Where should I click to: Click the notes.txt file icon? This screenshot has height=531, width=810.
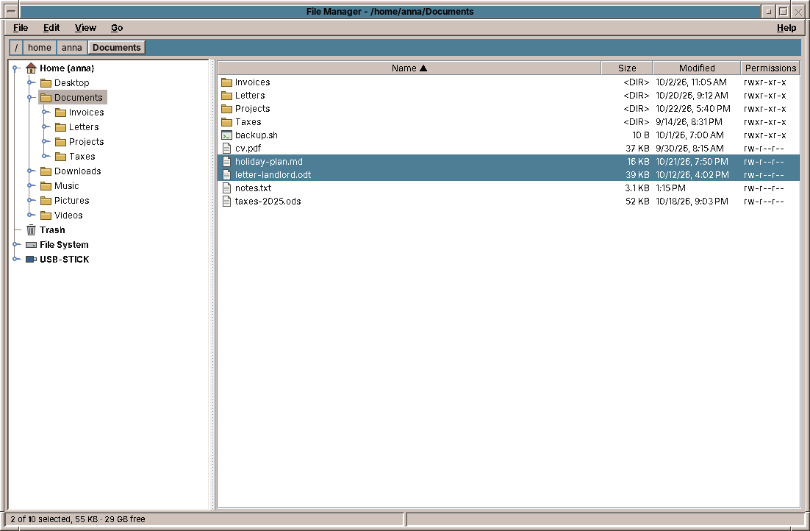pyautogui.click(x=226, y=188)
